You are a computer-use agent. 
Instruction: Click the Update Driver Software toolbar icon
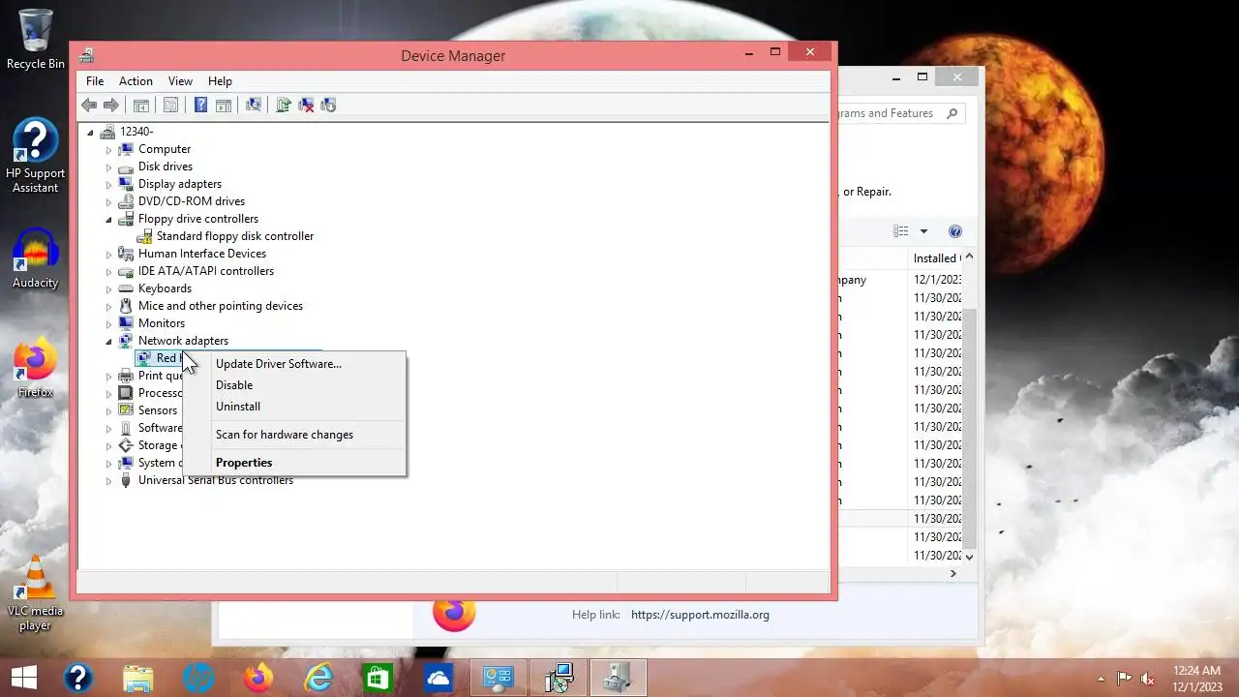coord(284,105)
